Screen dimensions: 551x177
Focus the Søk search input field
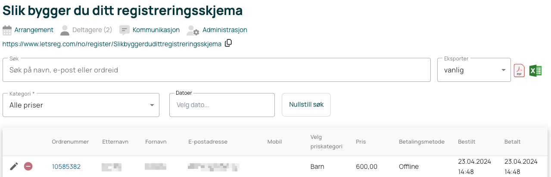pyautogui.click(x=217, y=70)
